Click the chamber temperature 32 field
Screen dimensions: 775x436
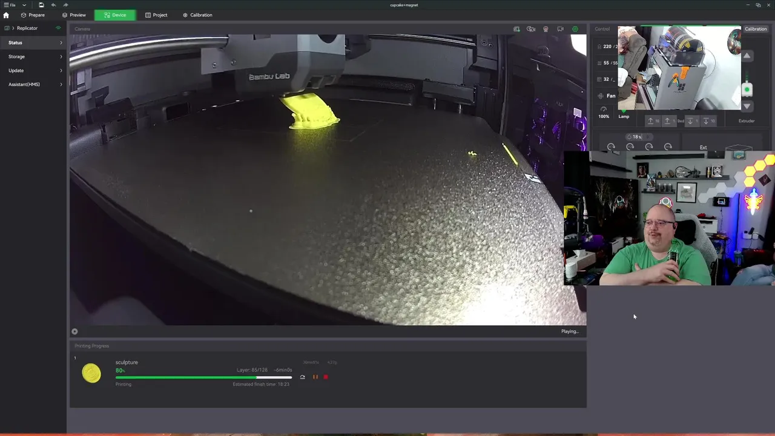click(x=606, y=79)
